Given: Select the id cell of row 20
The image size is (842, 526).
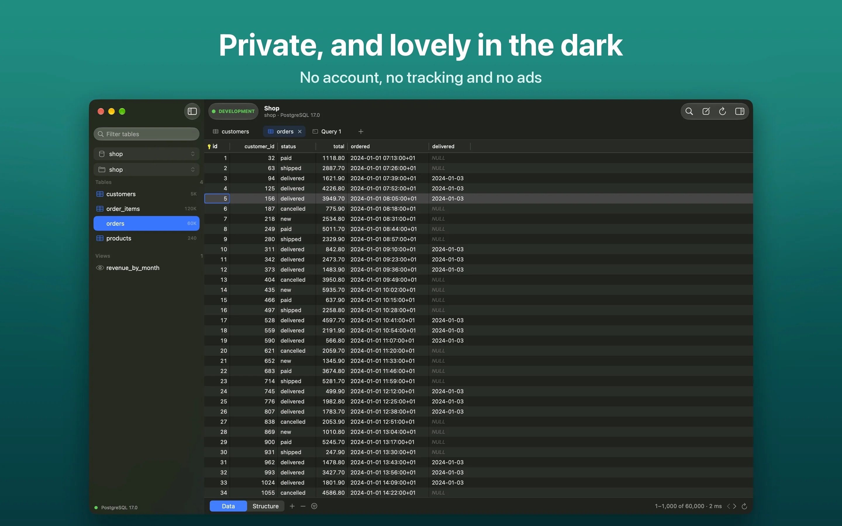Looking at the screenshot, I should 217,351.
